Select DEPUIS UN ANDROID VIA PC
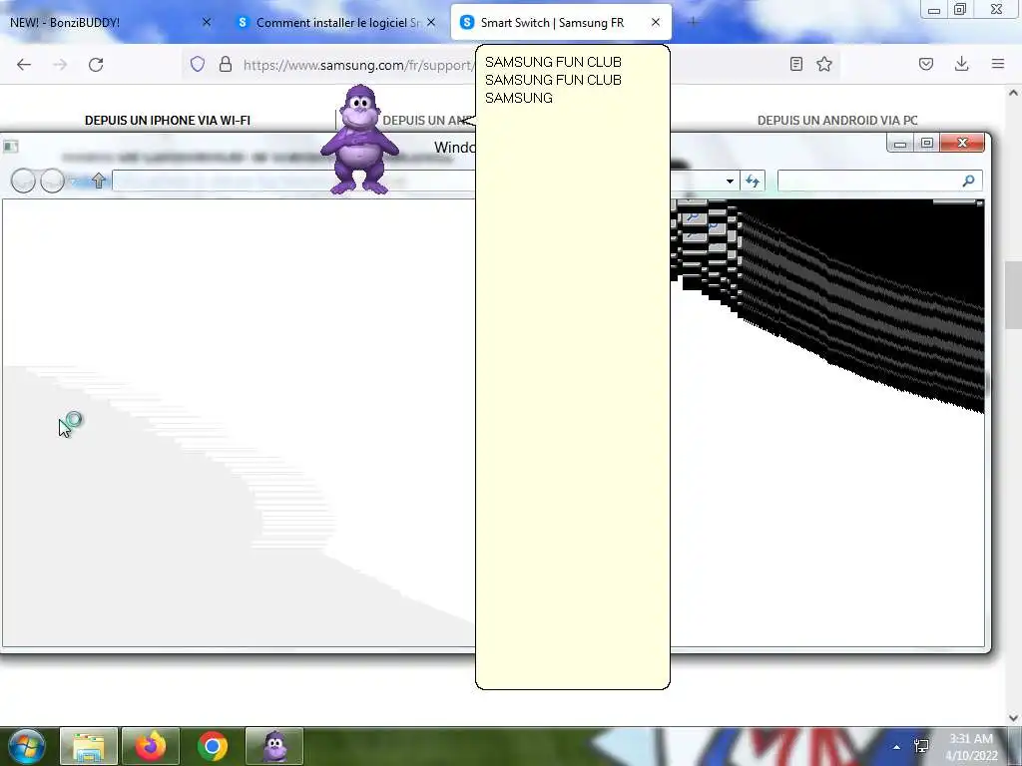The height and width of the screenshot is (766, 1022). click(x=837, y=121)
